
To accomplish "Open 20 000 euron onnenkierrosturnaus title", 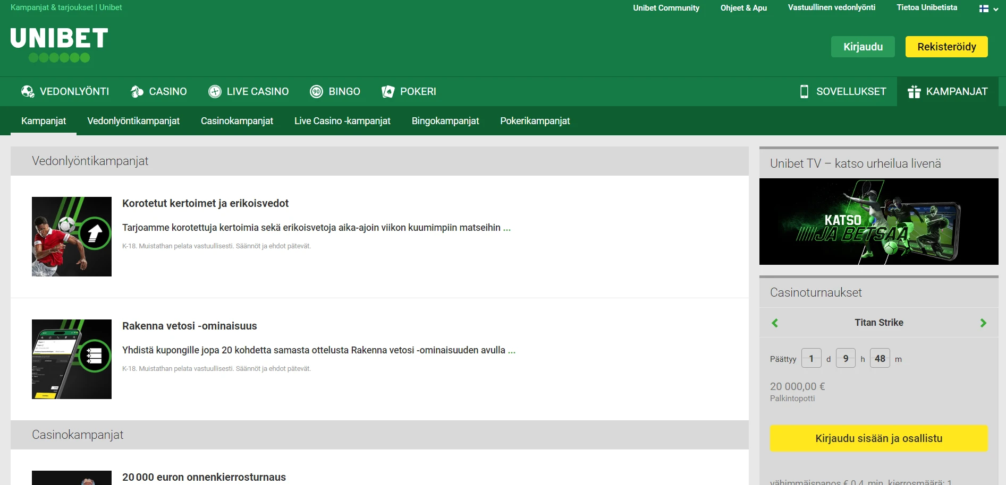I will pyautogui.click(x=204, y=477).
